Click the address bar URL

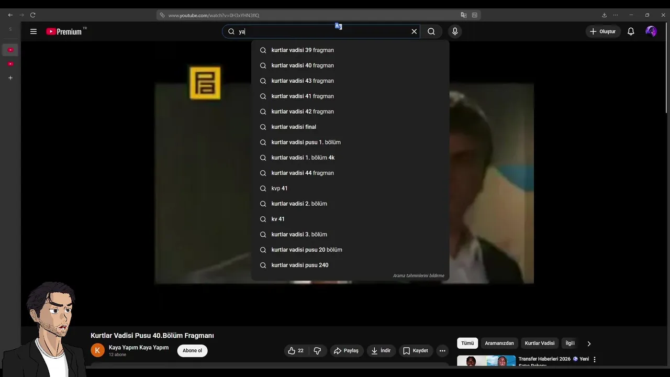214,15
